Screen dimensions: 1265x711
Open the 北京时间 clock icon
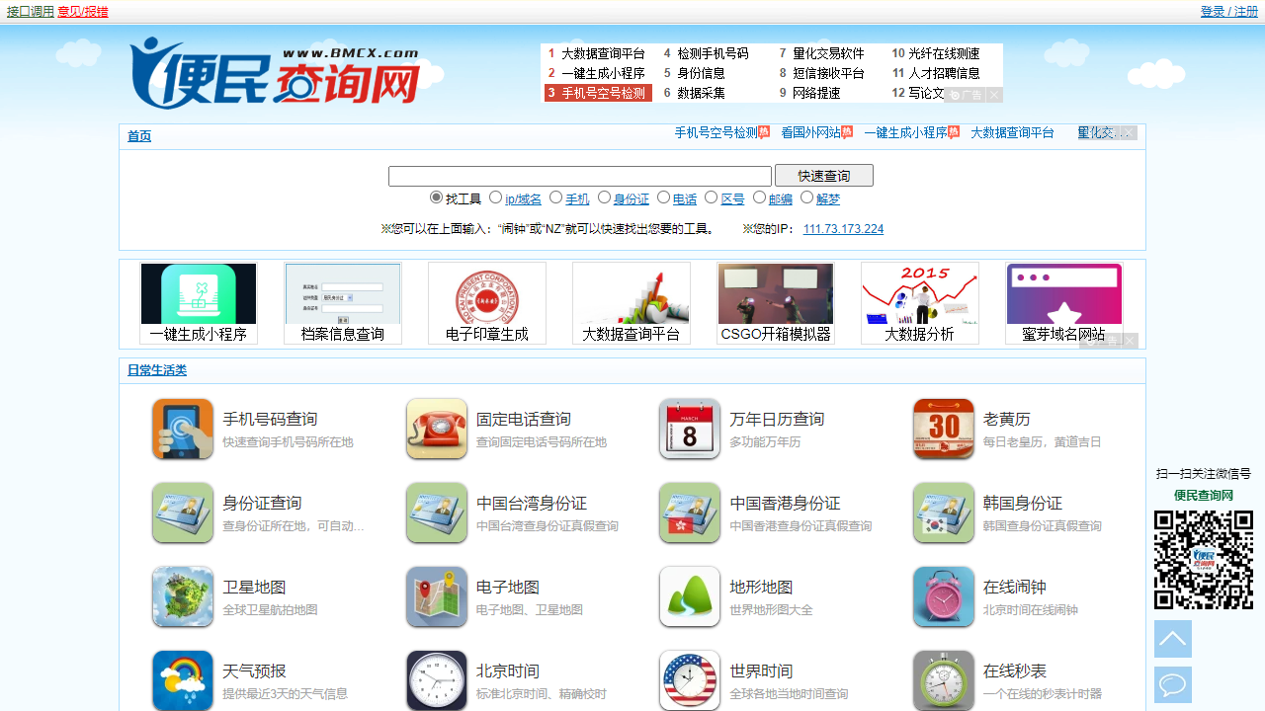437,680
